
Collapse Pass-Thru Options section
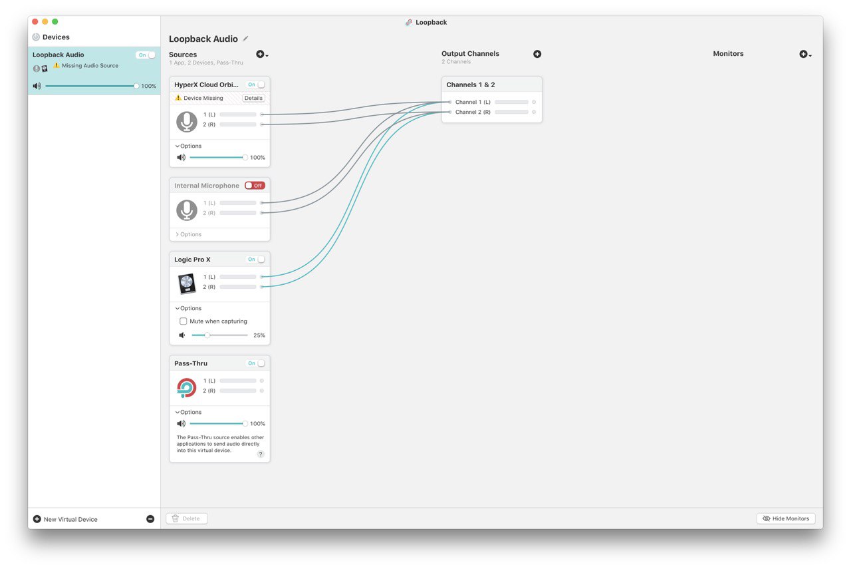(x=188, y=412)
